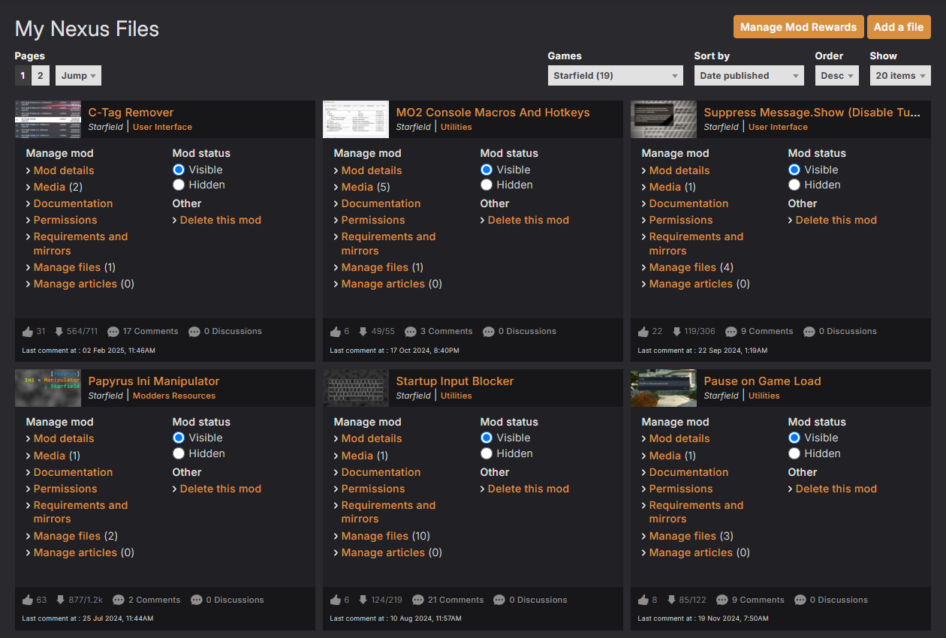
Task: Select page 1 in pagination
Action: pyautogui.click(x=23, y=76)
